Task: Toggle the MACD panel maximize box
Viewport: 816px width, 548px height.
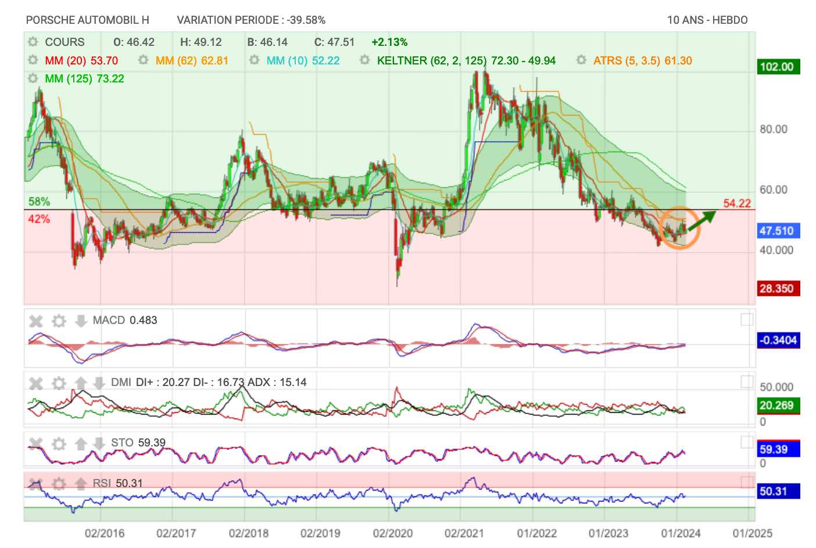Action: [747, 320]
